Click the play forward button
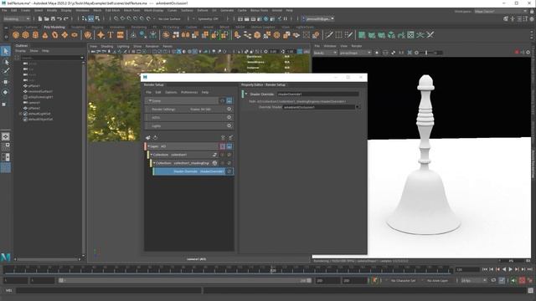536x301 pixels. [510, 269]
